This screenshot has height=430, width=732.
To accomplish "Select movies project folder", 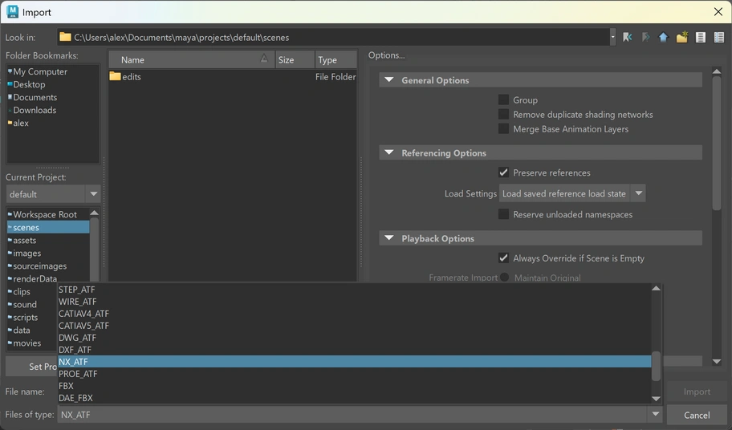I will point(27,343).
